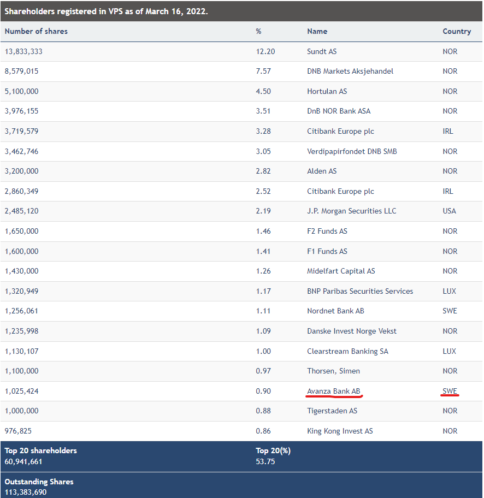Image resolution: width=484 pixels, height=498 pixels.
Task: Select Alden AS shareholder name
Action: pyautogui.click(x=322, y=171)
